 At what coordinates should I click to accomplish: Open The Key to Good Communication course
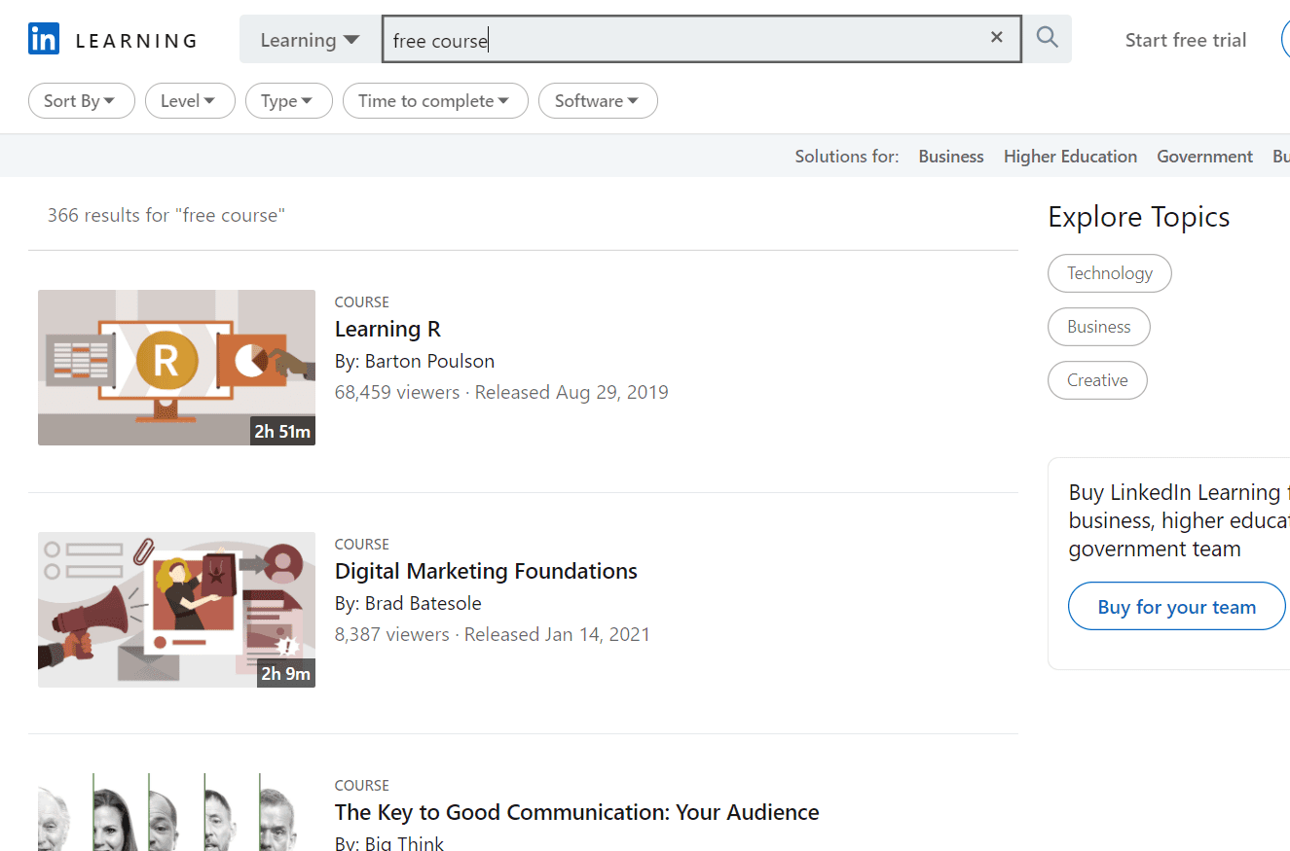coord(576,813)
